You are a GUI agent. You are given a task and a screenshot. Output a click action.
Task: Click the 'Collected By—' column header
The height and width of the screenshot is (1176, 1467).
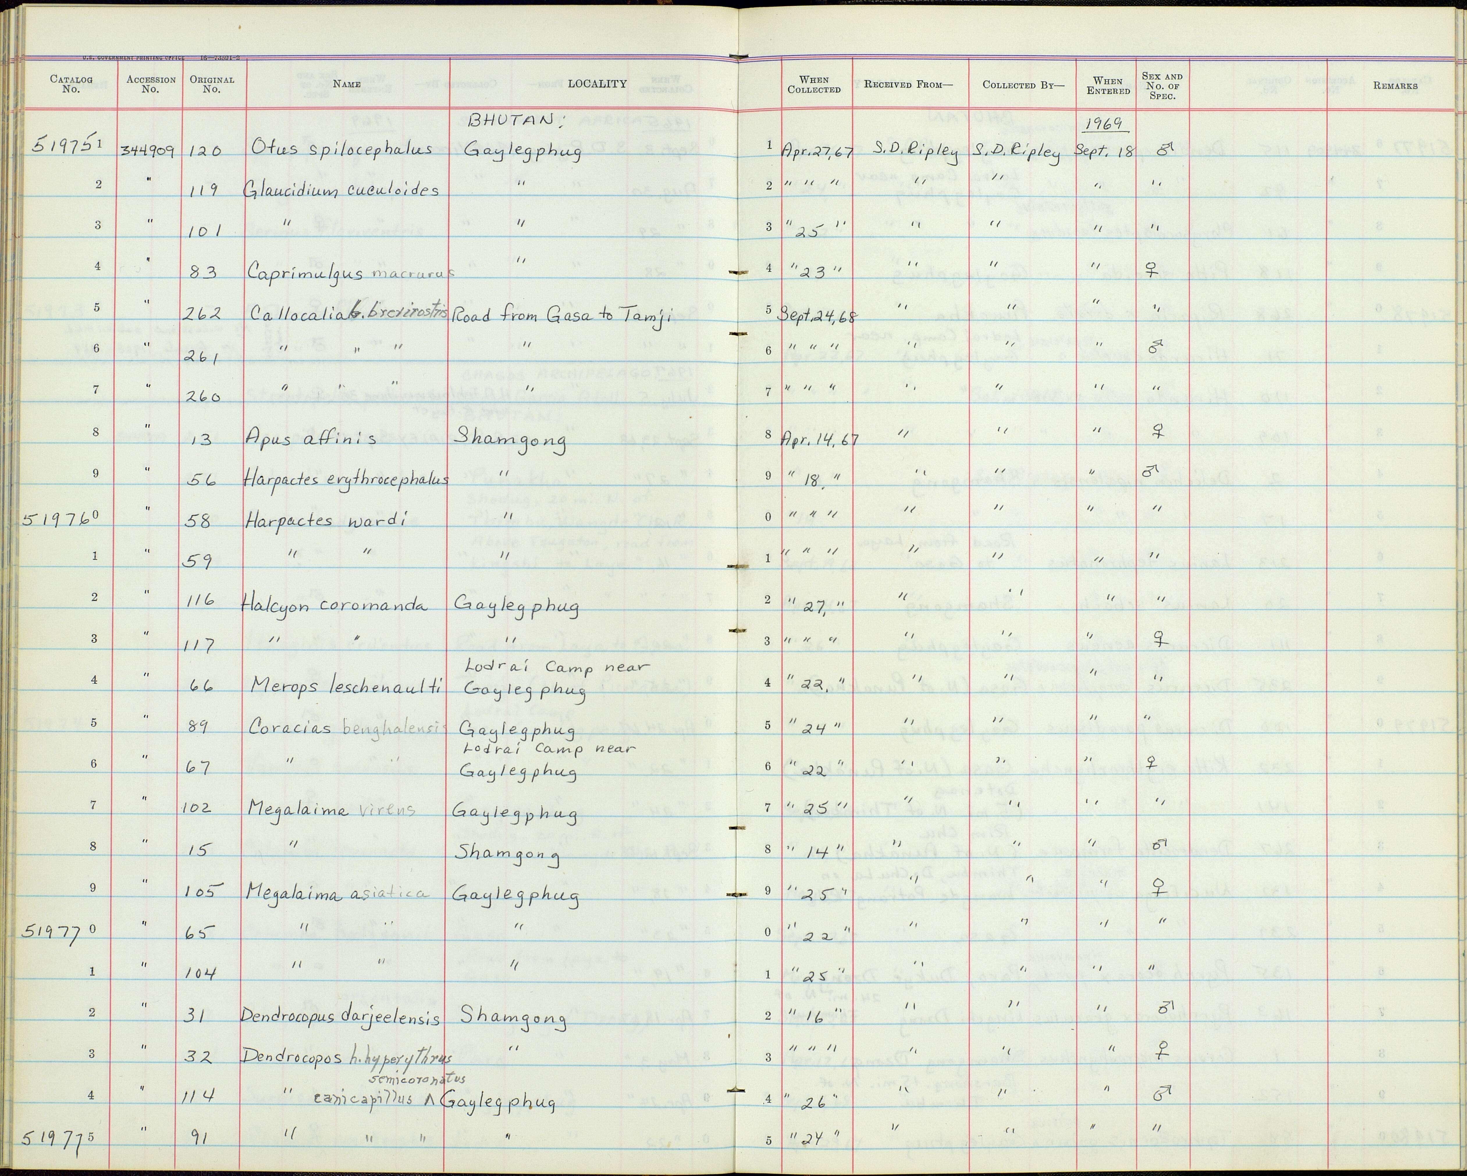point(1023,85)
